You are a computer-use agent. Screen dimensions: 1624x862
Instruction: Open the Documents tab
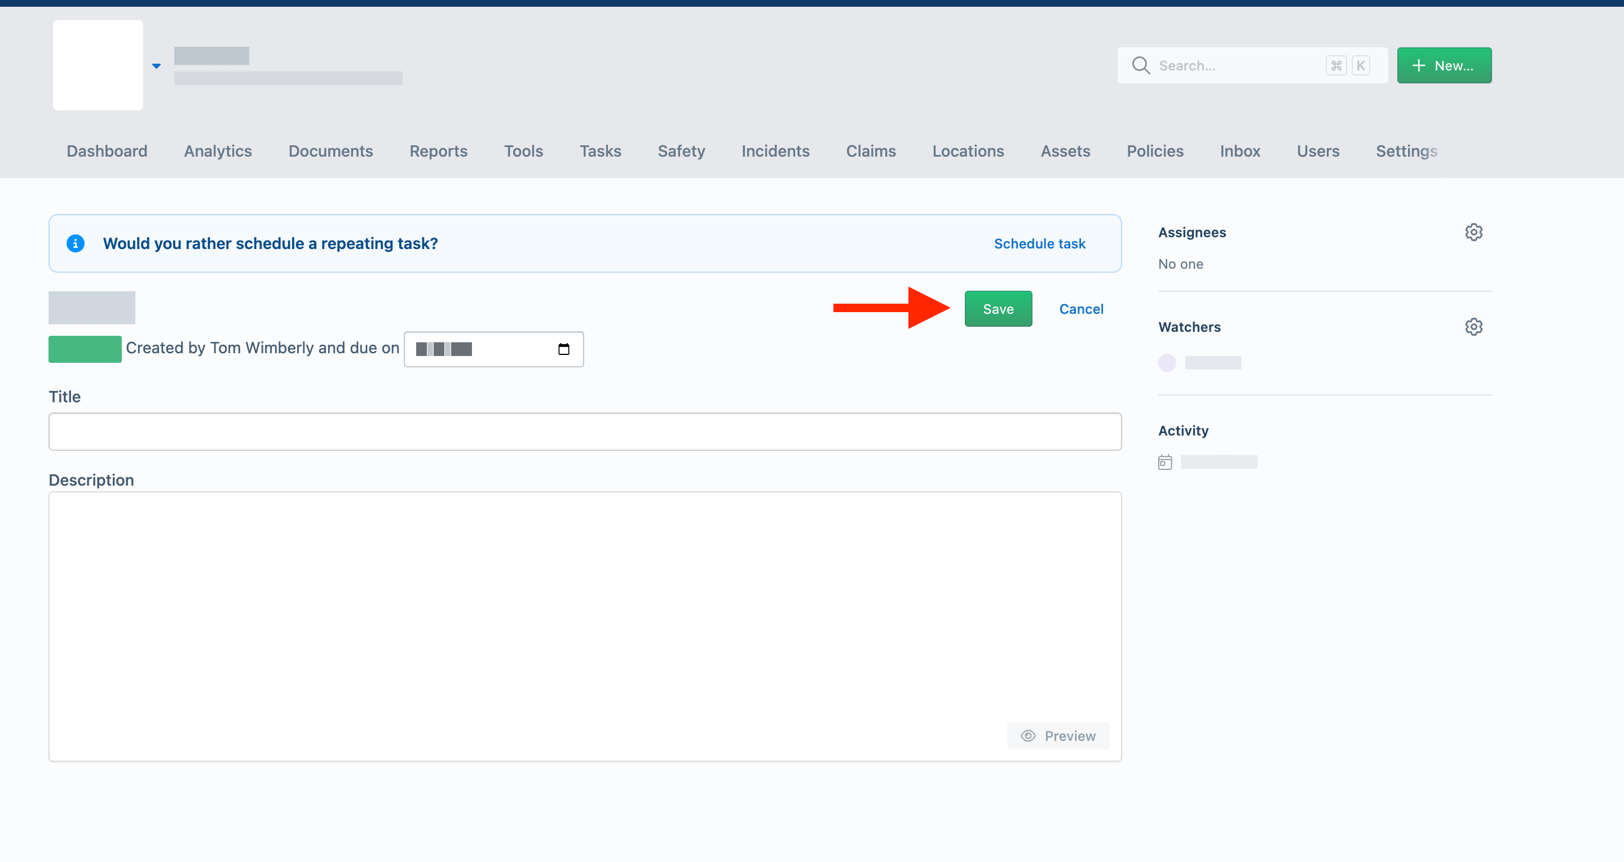330,151
